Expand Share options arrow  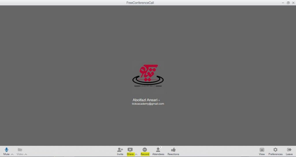pos(136,154)
